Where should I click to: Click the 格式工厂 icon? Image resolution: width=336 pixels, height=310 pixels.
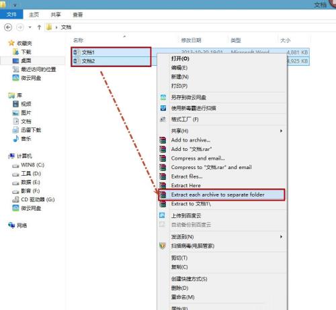pyautogui.click(x=163, y=119)
